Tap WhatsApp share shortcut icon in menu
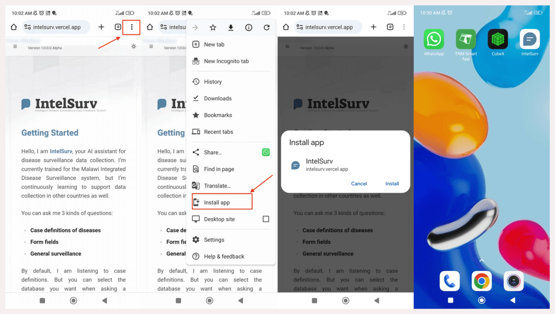 (x=266, y=152)
